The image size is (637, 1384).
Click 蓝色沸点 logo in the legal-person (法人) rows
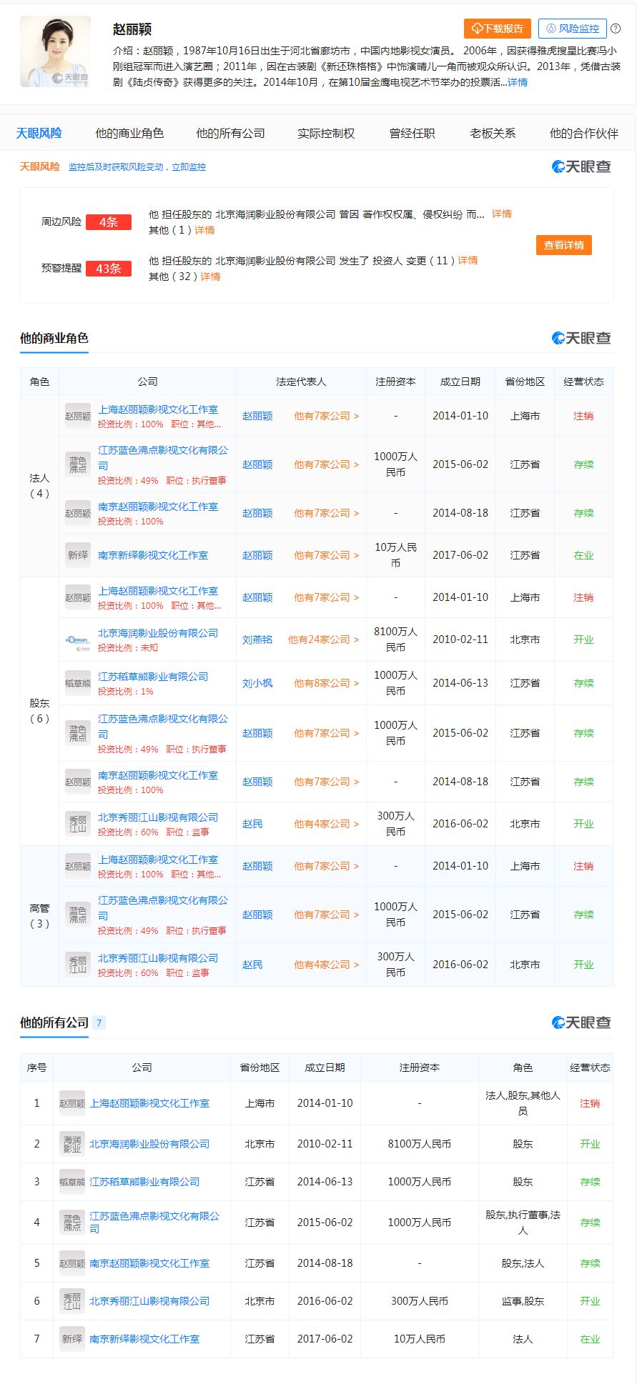[78, 464]
